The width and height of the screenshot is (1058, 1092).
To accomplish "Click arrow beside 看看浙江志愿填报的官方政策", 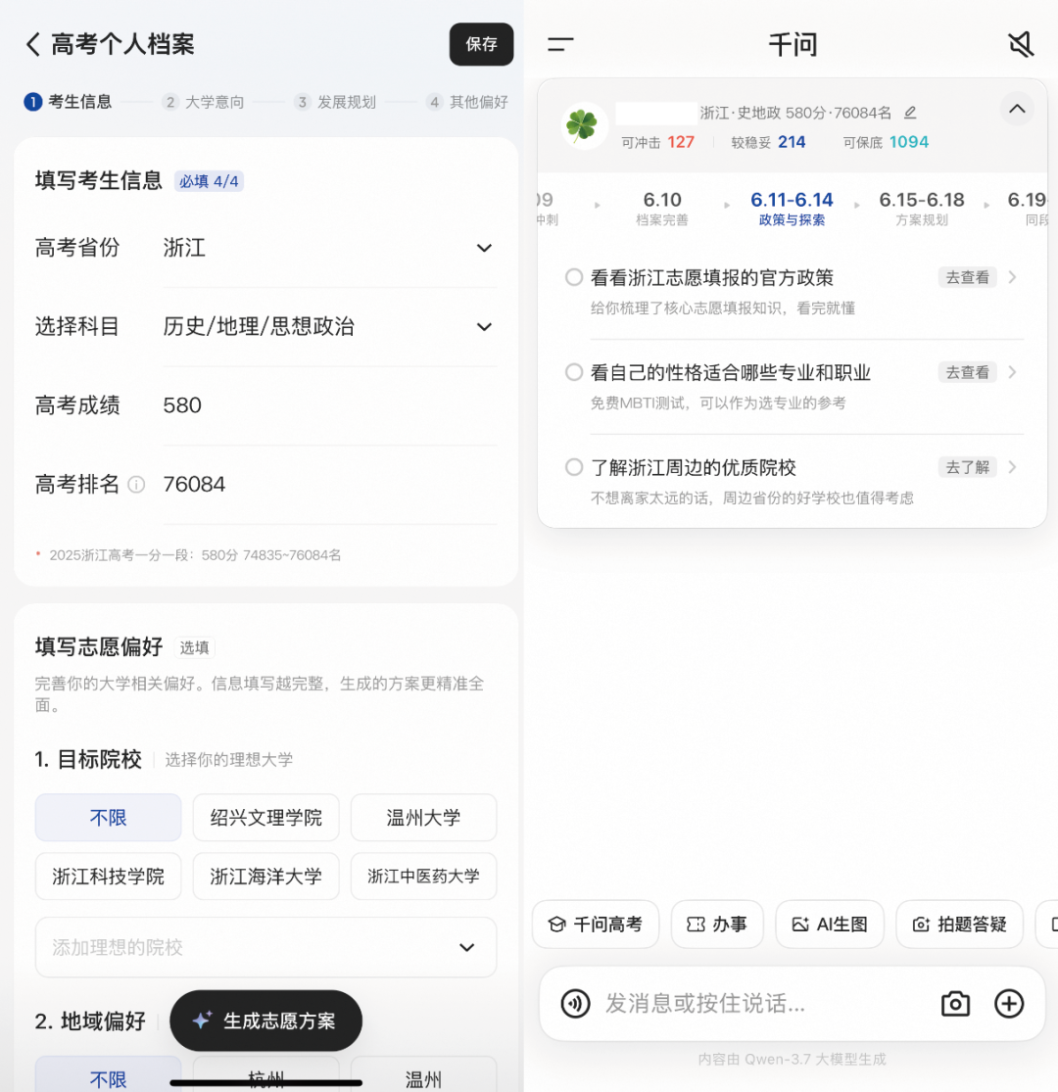I will pyautogui.click(x=1013, y=277).
